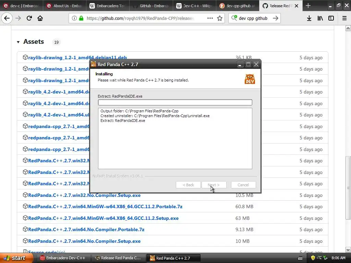Open the Firefox hamburger menu
This screenshot has width=351, height=263.
pos(344,18)
